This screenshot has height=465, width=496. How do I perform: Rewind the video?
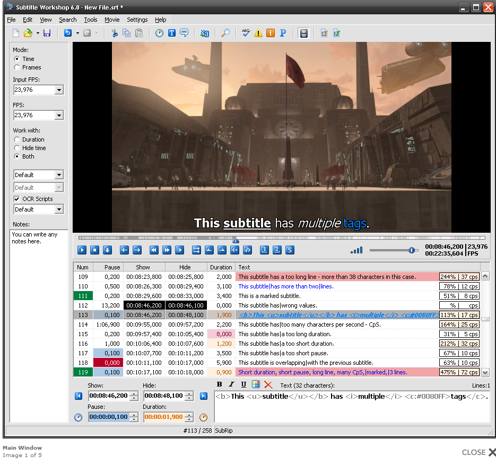154,250
